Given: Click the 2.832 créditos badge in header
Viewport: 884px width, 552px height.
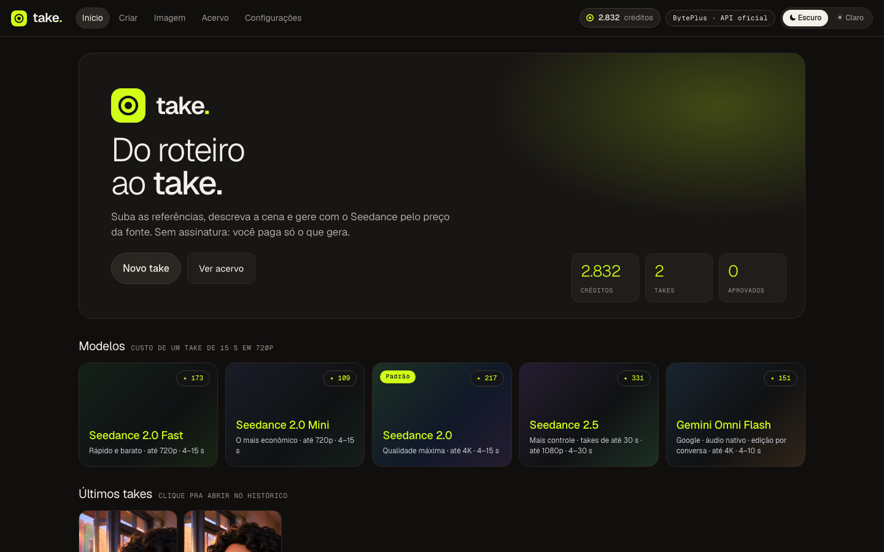Looking at the screenshot, I should pos(620,18).
